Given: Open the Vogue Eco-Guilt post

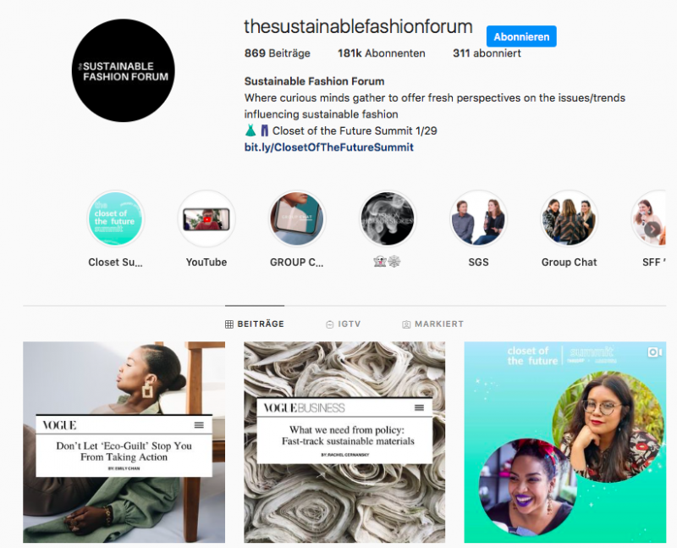Looking at the screenshot, I should (124, 442).
